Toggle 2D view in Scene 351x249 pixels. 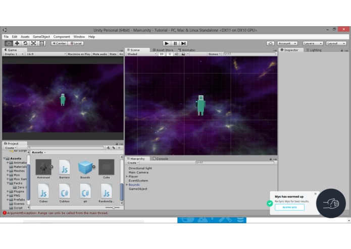[162, 54]
